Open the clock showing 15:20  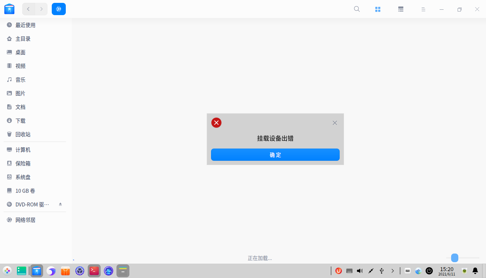(447, 271)
